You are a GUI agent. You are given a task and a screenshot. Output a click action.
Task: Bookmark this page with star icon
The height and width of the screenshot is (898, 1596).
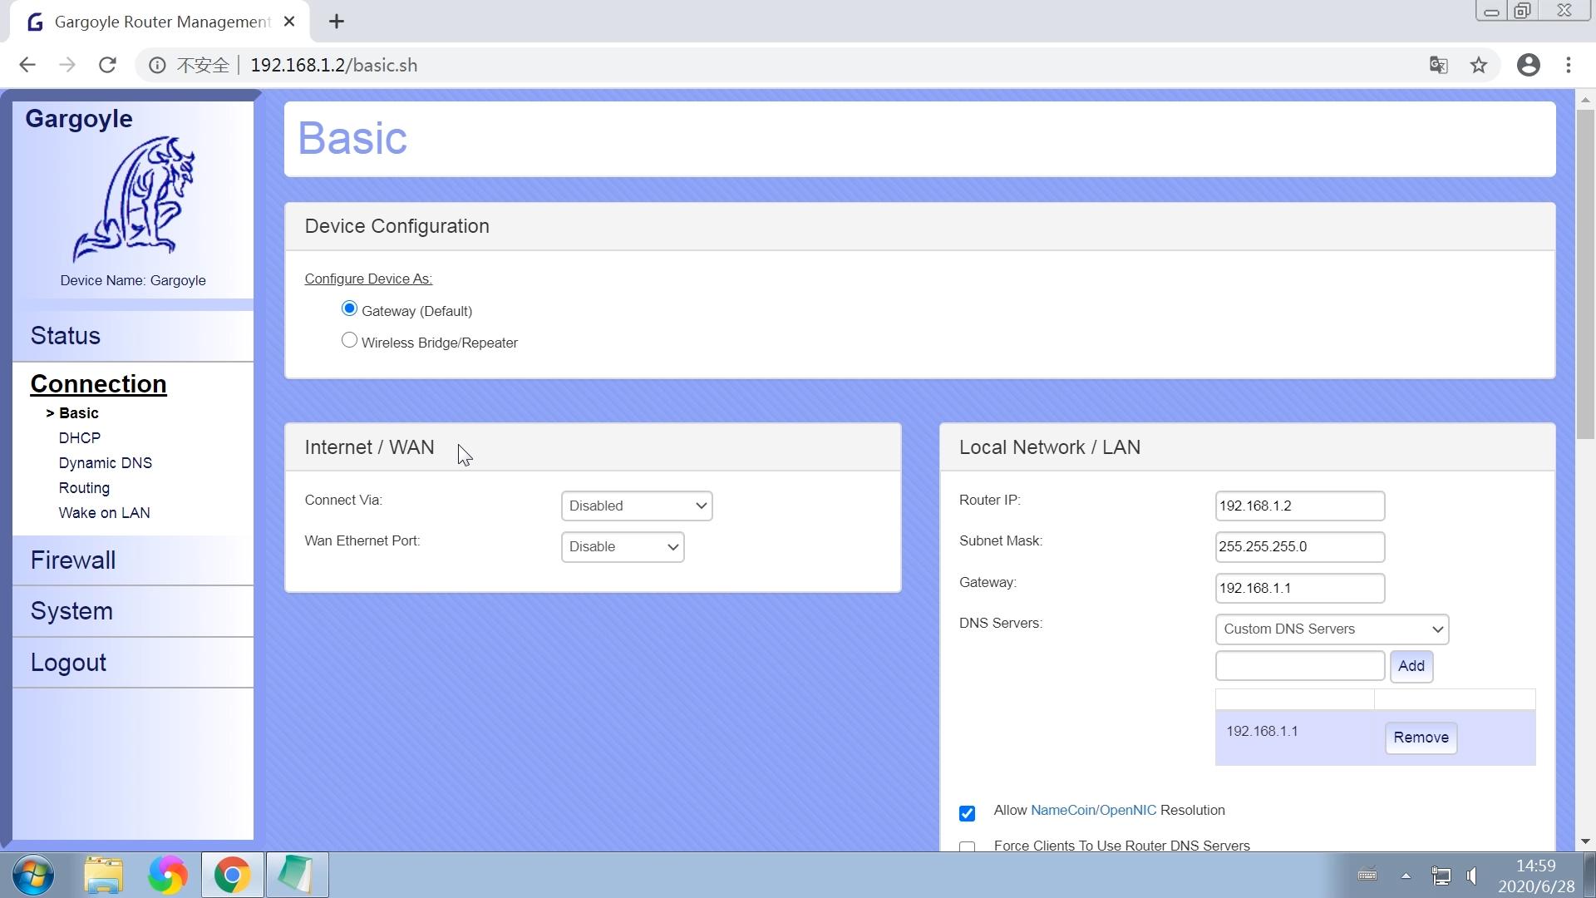click(1478, 65)
